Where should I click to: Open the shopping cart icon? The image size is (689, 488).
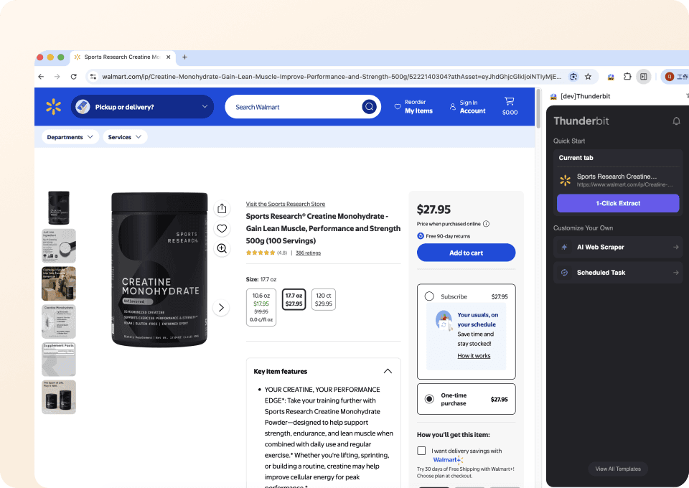tap(510, 106)
